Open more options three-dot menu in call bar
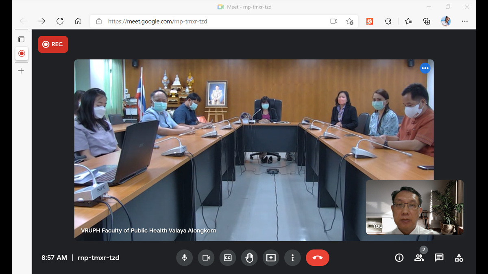Viewport: 488px width, 274px height. (x=292, y=258)
